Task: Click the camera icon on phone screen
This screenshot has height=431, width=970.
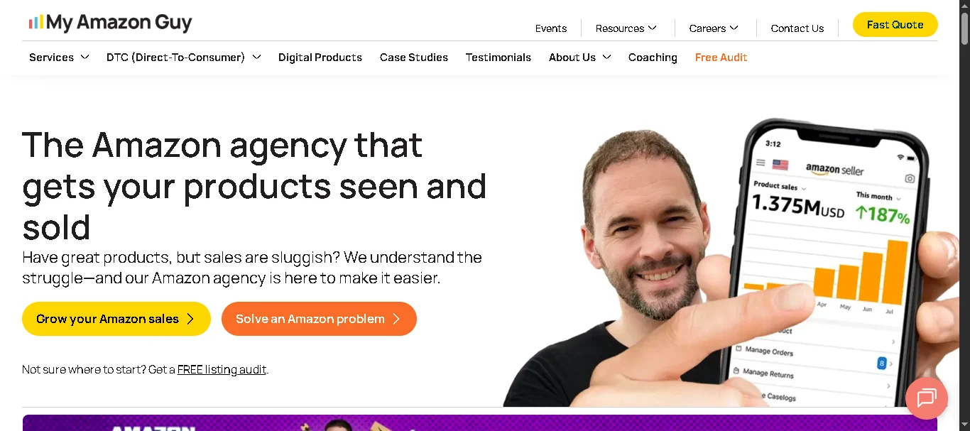Action: click(910, 178)
